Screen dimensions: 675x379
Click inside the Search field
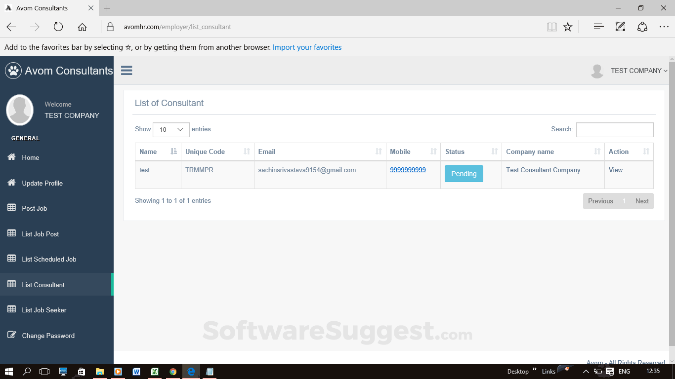[x=615, y=129]
